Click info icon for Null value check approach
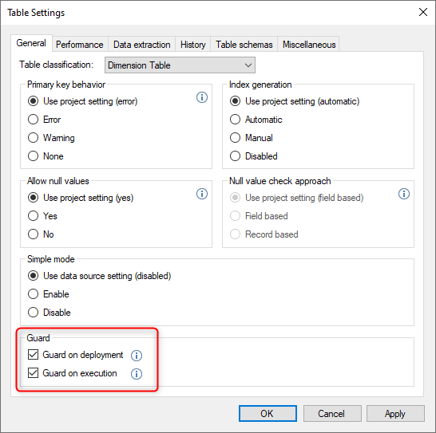436x433 pixels. (x=404, y=194)
